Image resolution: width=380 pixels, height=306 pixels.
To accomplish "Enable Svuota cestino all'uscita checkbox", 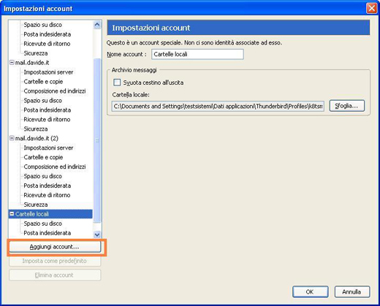I will point(117,83).
